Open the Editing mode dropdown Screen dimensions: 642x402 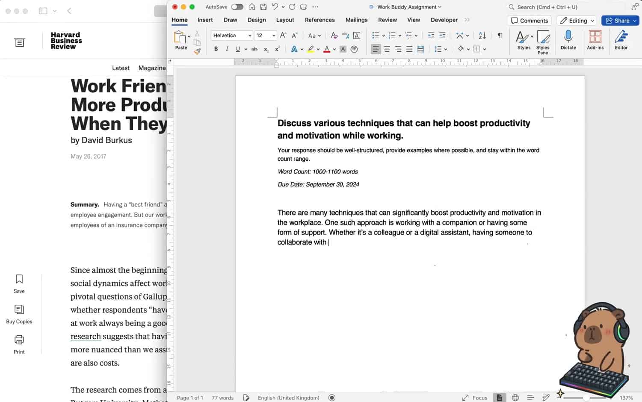(x=577, y=21)
